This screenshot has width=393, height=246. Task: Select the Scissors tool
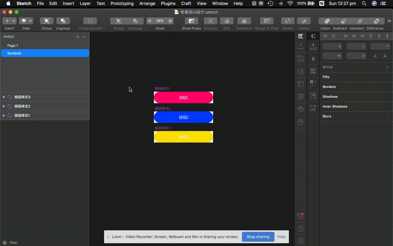point(210,21)
